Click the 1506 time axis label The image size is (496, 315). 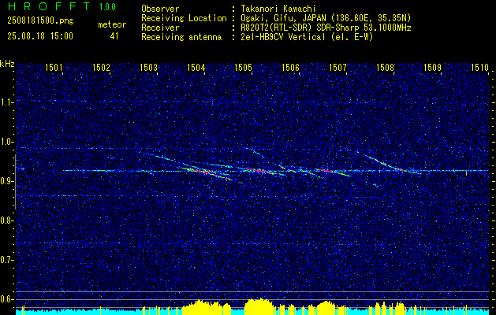point(290,67)
